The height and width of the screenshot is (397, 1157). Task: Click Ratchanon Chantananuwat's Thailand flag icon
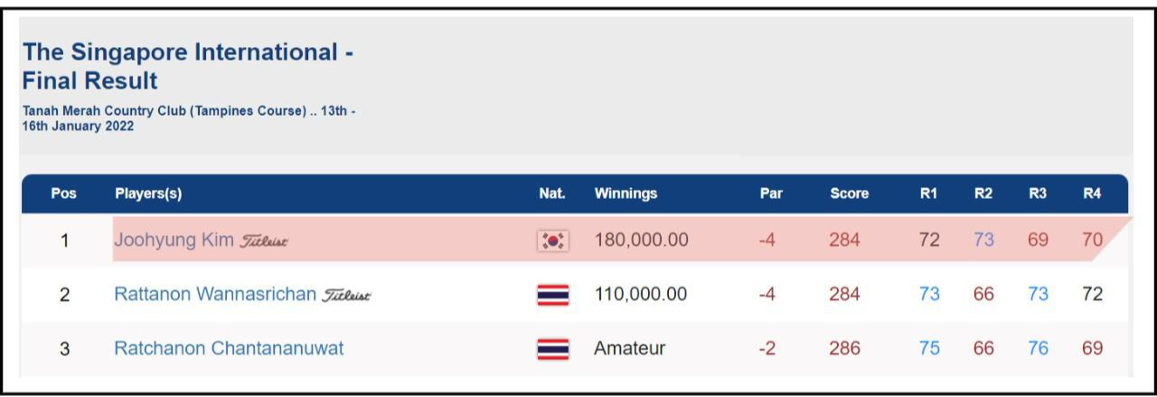coord(552,349)
